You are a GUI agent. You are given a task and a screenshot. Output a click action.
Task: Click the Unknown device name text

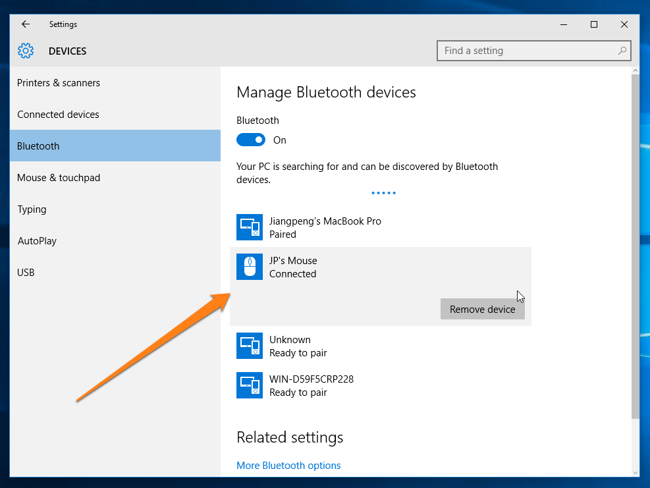click(x=290, y=340)
